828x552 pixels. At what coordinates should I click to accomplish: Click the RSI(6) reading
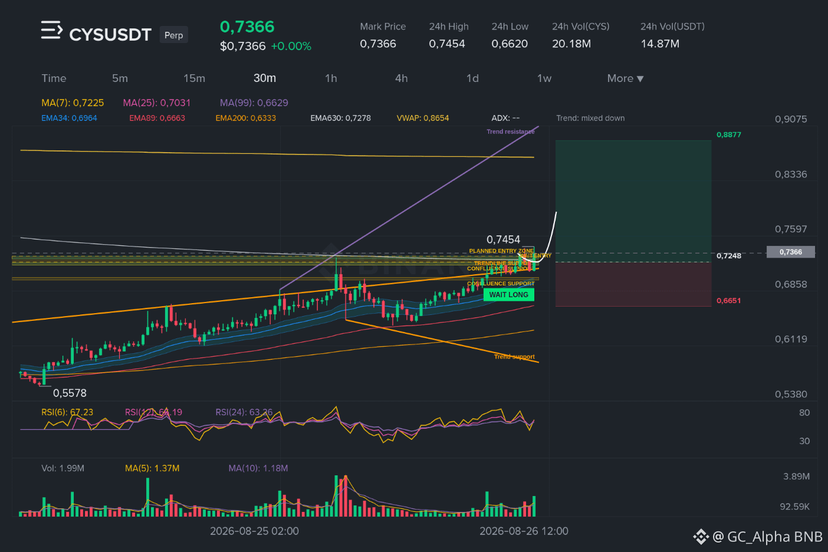click(67, 412)
